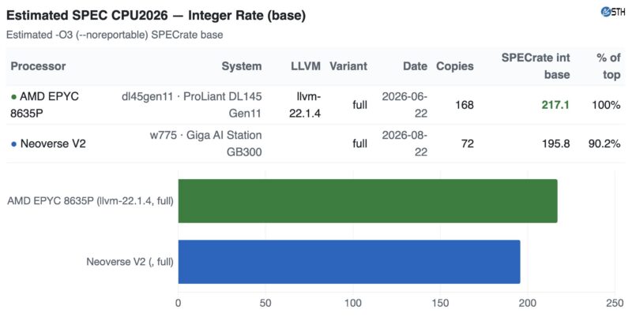Image resolution: width=632 pixels, height=317 pixels.
Task: Click the full variant in Neoverse V2 row
Action: [359, 144]
